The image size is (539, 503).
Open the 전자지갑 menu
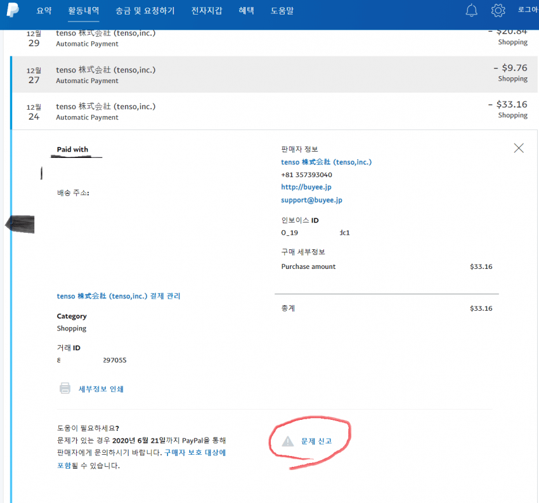(x=207, y=11)
